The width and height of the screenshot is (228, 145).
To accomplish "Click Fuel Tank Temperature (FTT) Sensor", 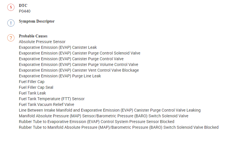I will click(52, 99).
